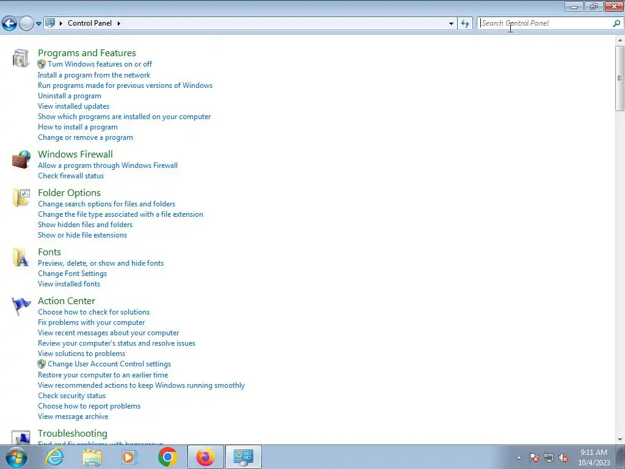
Task: Click the Folder Options folder icon
Action: pos(21,198)
